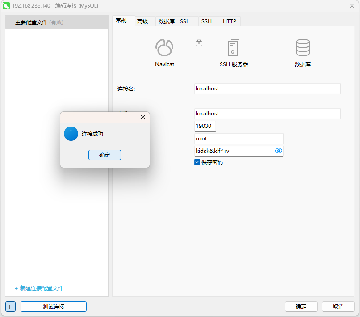Click the database cylinder icon
This screenshot has height=317, width=360.
point(302,47)
